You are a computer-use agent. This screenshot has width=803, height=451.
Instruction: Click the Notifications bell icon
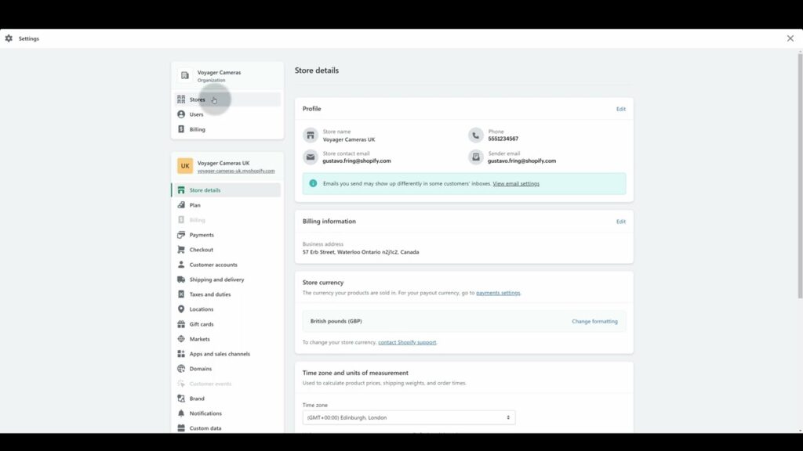point(181,413)
